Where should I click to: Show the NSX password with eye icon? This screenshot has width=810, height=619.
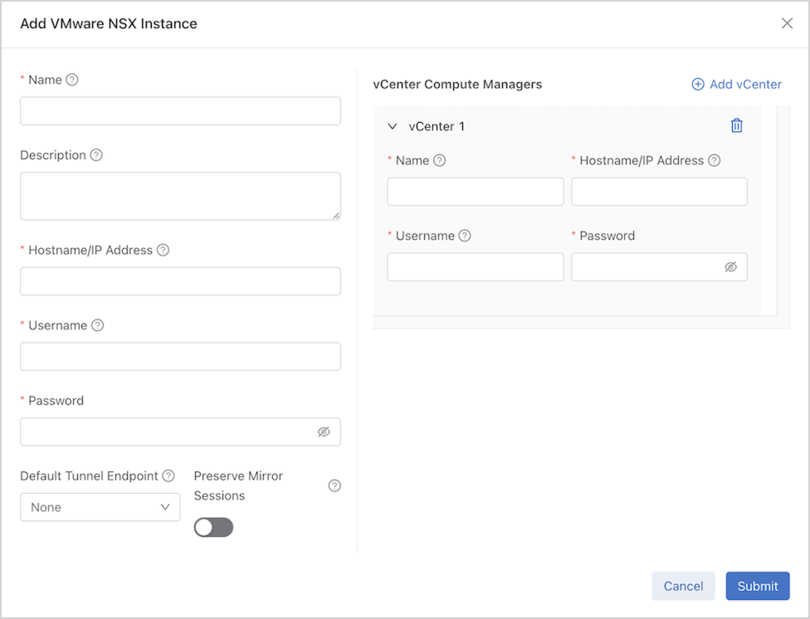[324, 432]
